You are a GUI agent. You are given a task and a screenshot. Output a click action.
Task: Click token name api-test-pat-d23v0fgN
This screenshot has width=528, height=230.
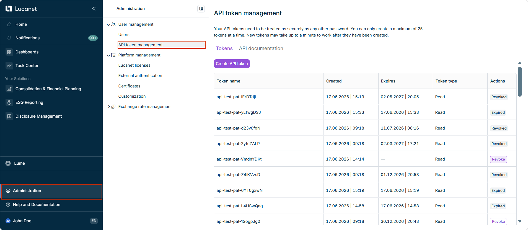coord(239,128)
